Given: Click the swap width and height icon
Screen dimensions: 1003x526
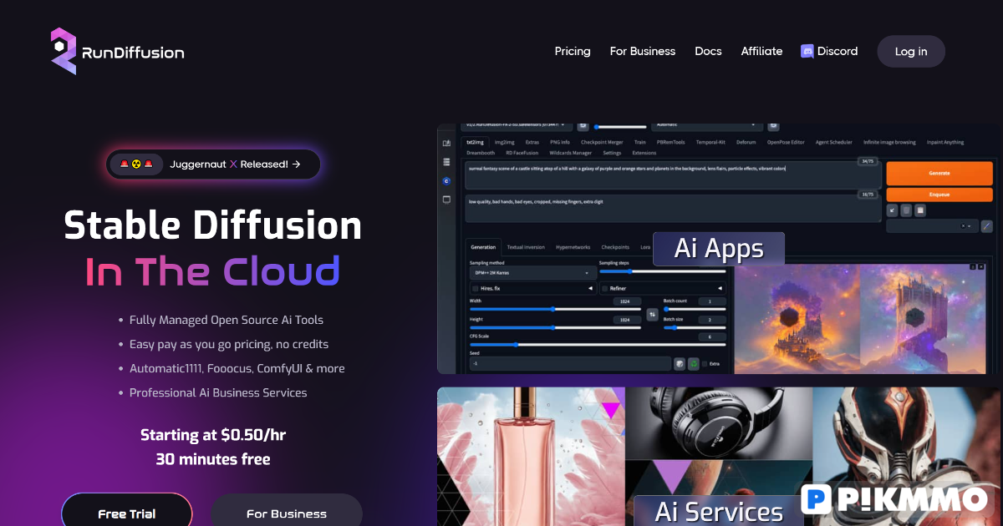Looking at the screenshot, I should tap(652, 315).
